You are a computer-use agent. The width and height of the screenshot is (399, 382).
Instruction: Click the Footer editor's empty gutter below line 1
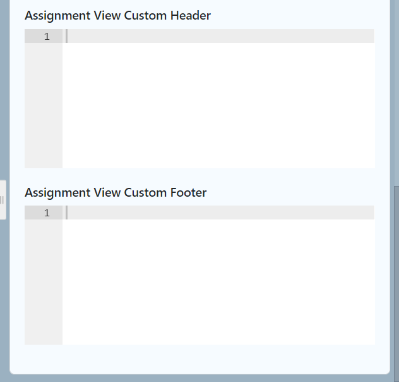[x=44, y=285]
